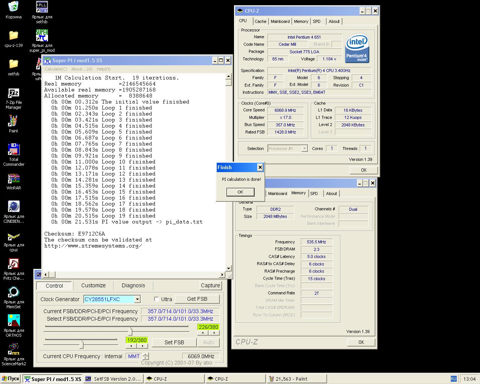Increase value with 192/380 right arrow
Screen dimensions: 480x384
point(142,346)
